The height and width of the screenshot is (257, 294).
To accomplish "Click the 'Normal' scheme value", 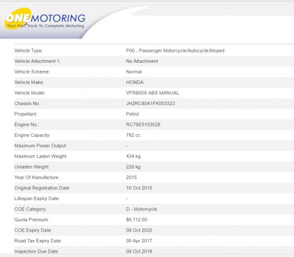I will pyautogui.click(x=134, y=72).
